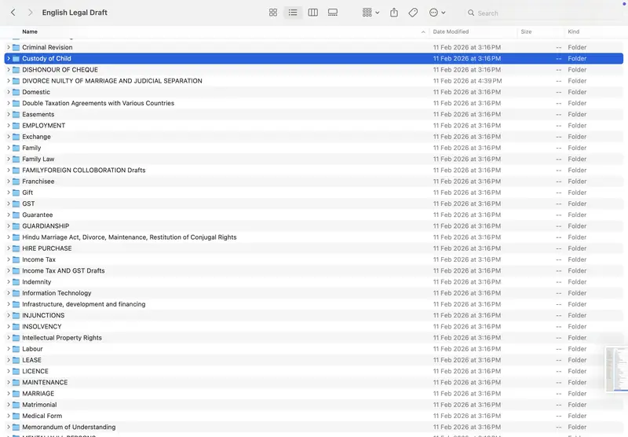Select Income Tax AND GST Drafts
628x437 pixels.
tap(64, 270)
